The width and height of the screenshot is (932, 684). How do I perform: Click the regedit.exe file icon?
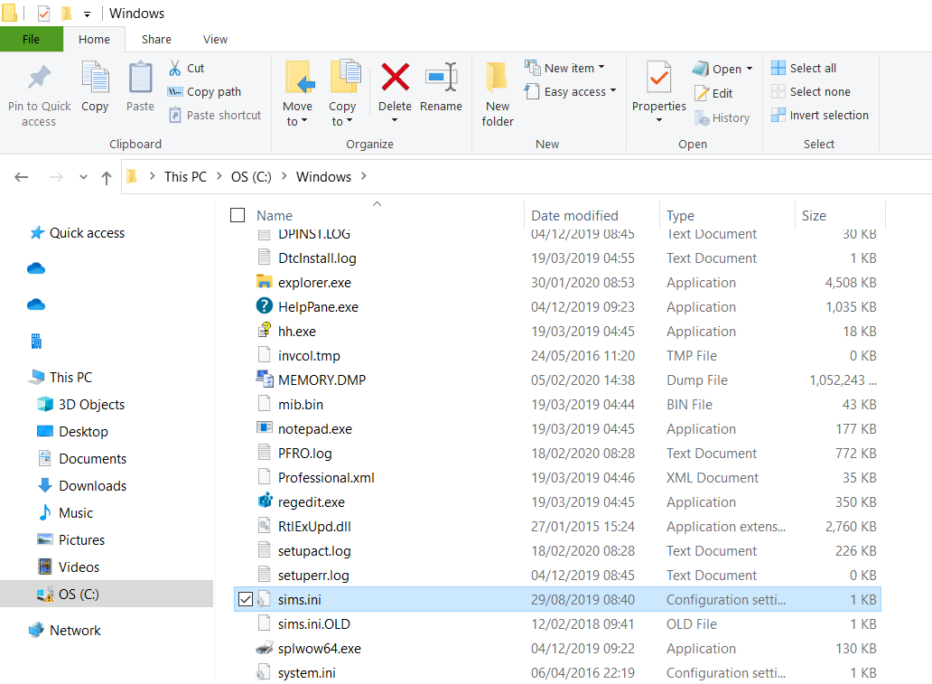pos(265,501)
